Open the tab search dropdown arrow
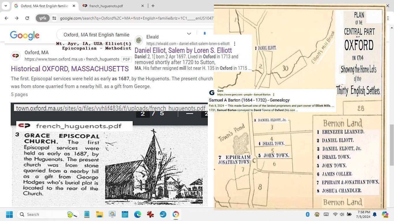Image resolution: width=394 pixels, height=221 pixels. pos(5,6)
